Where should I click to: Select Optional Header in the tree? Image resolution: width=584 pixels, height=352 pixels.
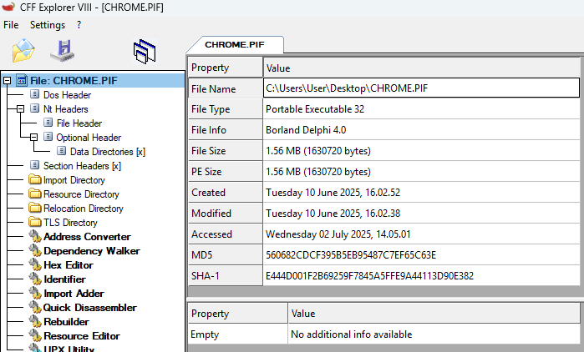(89, 137)
